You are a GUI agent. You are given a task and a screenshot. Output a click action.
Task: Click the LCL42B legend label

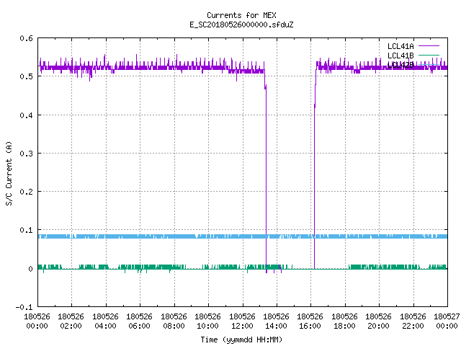pos(400,65)
